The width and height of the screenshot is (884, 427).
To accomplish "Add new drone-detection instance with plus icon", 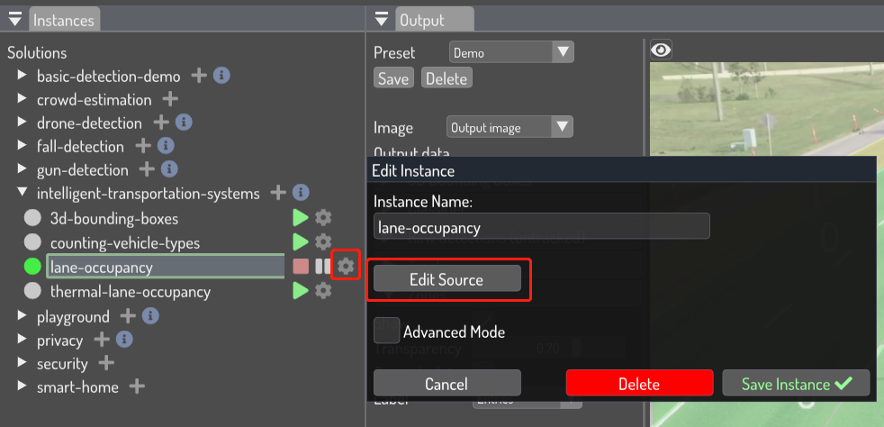I will [161, 122].
